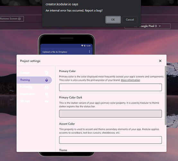Click the Monetization coin icon in sidebar
The height and width of the screenshot is (161, 178).
point(47,94)
